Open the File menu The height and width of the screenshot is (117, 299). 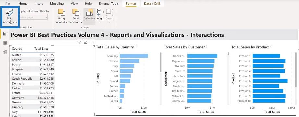point(7,4)
